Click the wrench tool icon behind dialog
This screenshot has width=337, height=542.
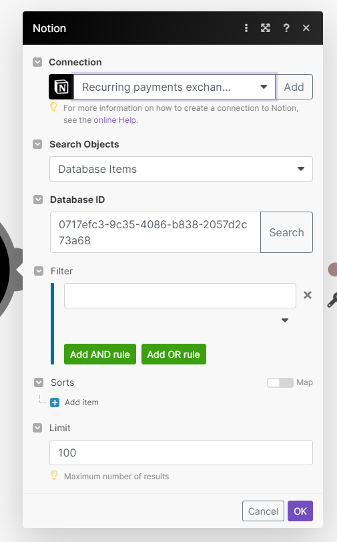[x=332, y=300]
